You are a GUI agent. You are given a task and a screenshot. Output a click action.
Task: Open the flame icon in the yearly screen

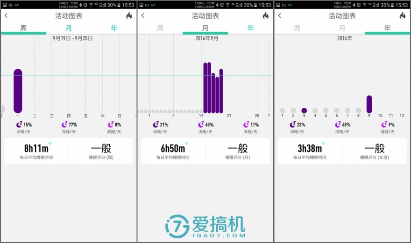pos(403,16)
